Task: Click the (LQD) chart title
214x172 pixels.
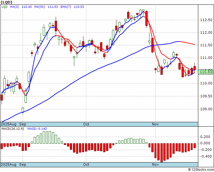Action: tap(6, 2)
